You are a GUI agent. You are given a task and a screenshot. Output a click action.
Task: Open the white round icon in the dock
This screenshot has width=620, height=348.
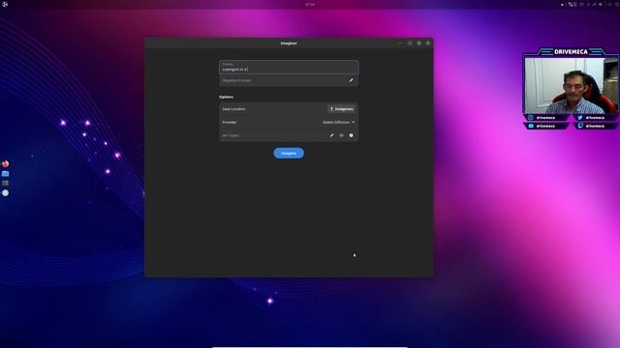point(5,193)
